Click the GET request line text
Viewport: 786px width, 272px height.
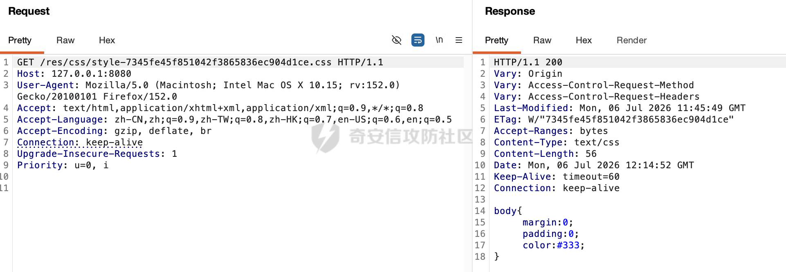point(200,62)
